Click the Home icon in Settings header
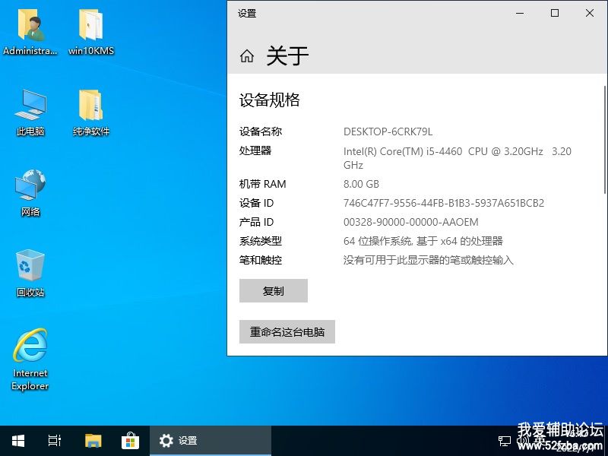This screenshot has height=456, width=608. pos(246,56)
